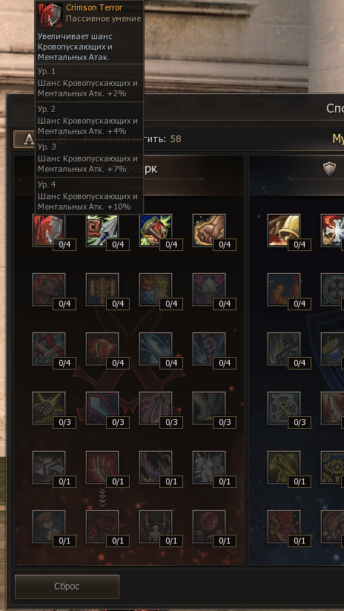Click the sword with lightning skill icon

click(x=156, y=290)
